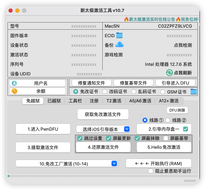Screen dimensions: 206x190
Task: Switch to A12+激活 tab
Action: tap(169, 101)
